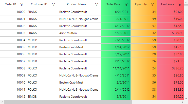Select Order ID cell 10003

[x=13, y=33]
